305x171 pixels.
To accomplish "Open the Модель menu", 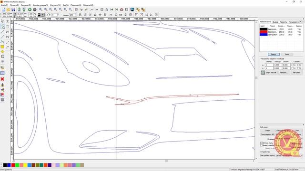I will click(88, 5).
